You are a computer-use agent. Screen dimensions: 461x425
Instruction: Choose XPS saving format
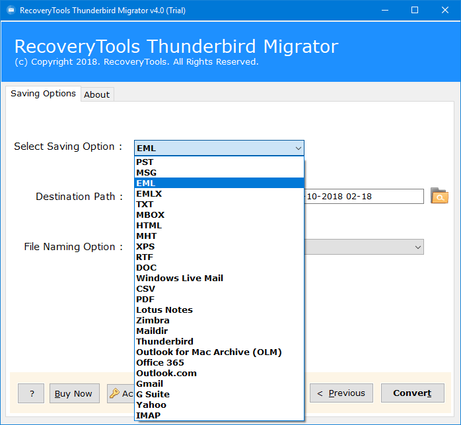tap(219, 247)
